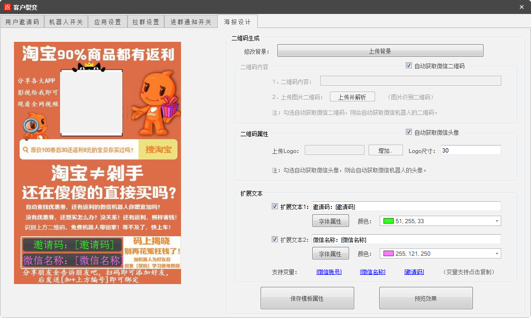Click the pink color swatch 255, 121, 250
Screen dimensions: 531x318
389,253
